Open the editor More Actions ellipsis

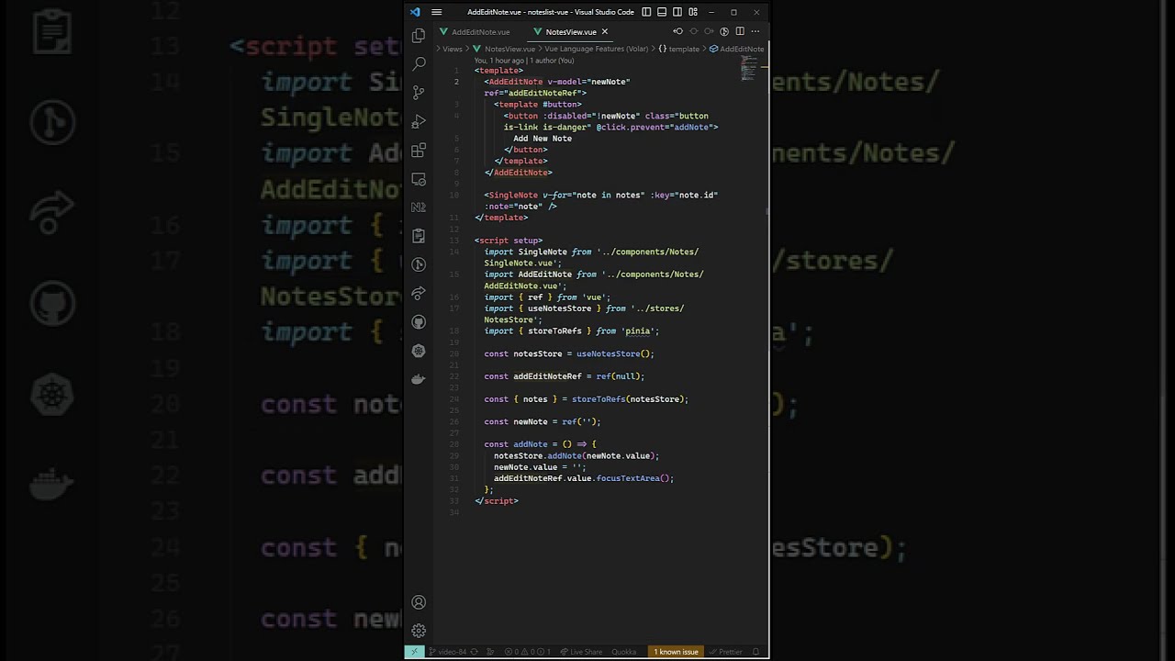[755, 31]
